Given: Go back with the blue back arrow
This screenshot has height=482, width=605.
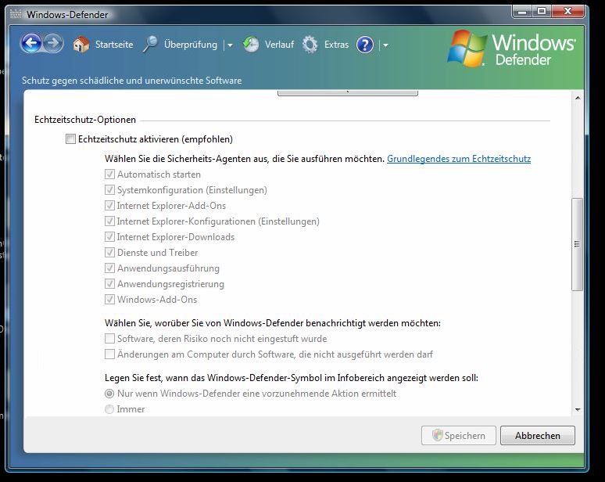Looking at the screenshot, I should (31, 43).
